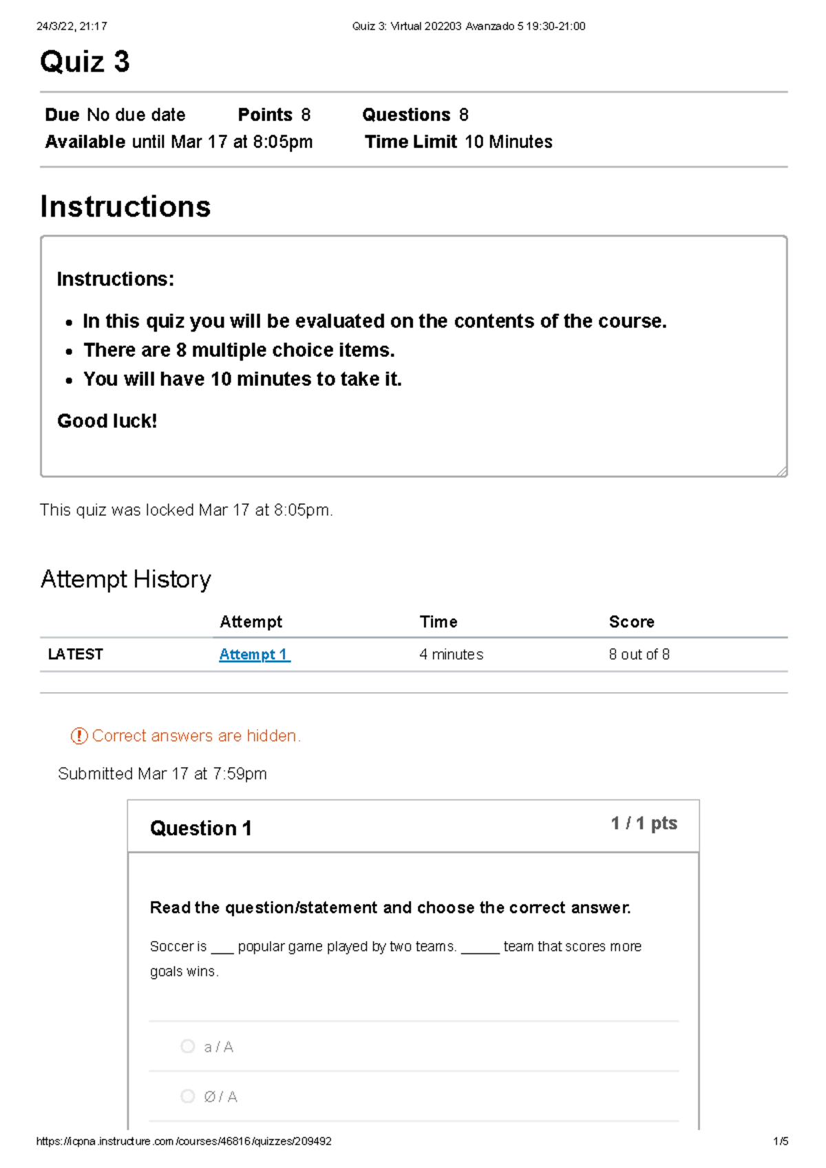
Task: Click the 'Time Limit 10 Minutes' text
Action: point(458,142)
